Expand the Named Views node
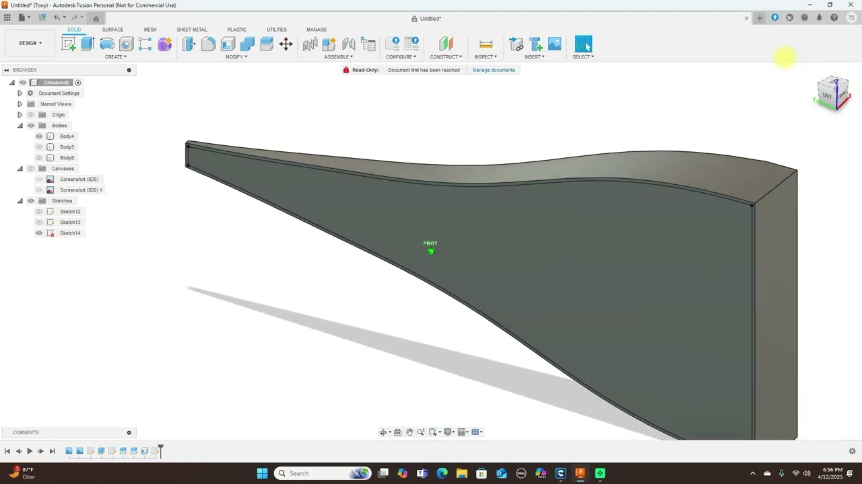This screenshot has height=484, width=862. coord(20,104)
